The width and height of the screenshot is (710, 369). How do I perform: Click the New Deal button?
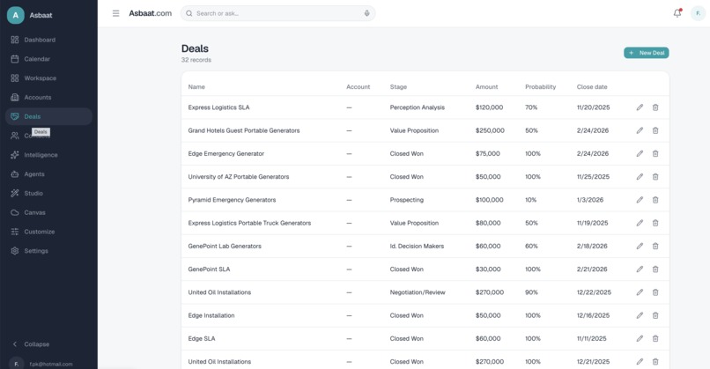(x=647, y=53)
